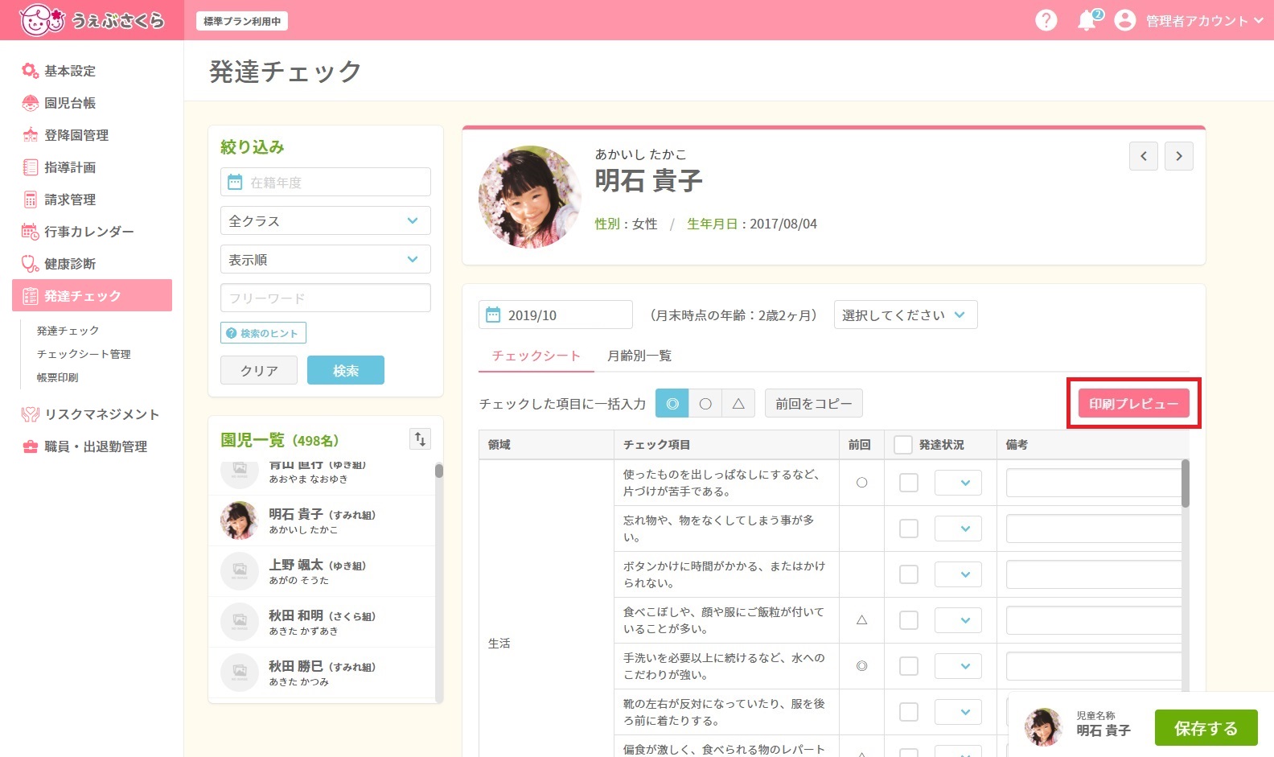Open the チェックシート管理 submenu item
This screenshot has width=1274, height=757.
84,354
